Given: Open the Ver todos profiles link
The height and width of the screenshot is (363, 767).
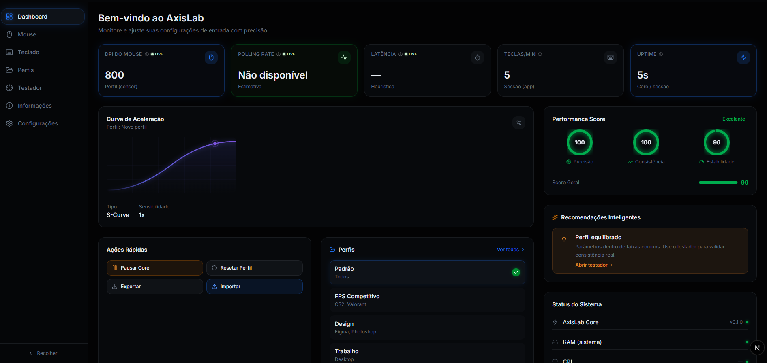Looking at the screenshot, I should 511,250.
